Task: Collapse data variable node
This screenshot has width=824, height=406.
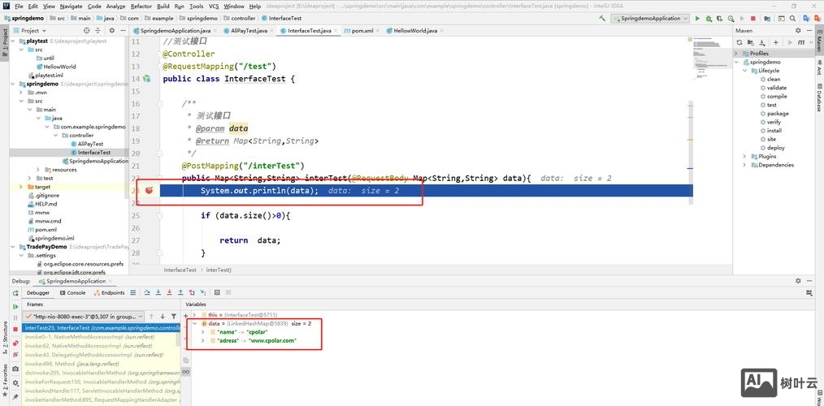Action: pyautogui.click(x=194, y=323)
